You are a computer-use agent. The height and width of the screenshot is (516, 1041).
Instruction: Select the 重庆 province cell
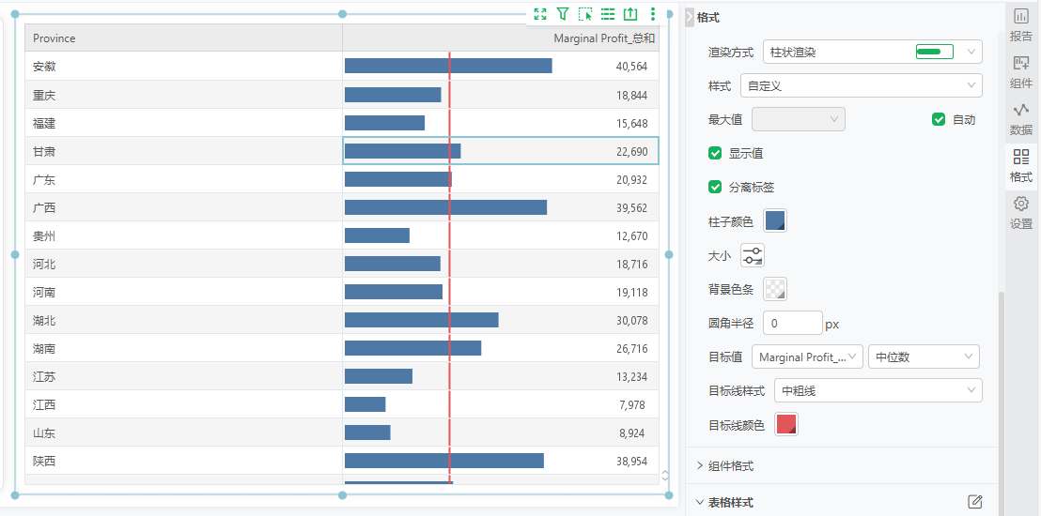pos(184,95)
